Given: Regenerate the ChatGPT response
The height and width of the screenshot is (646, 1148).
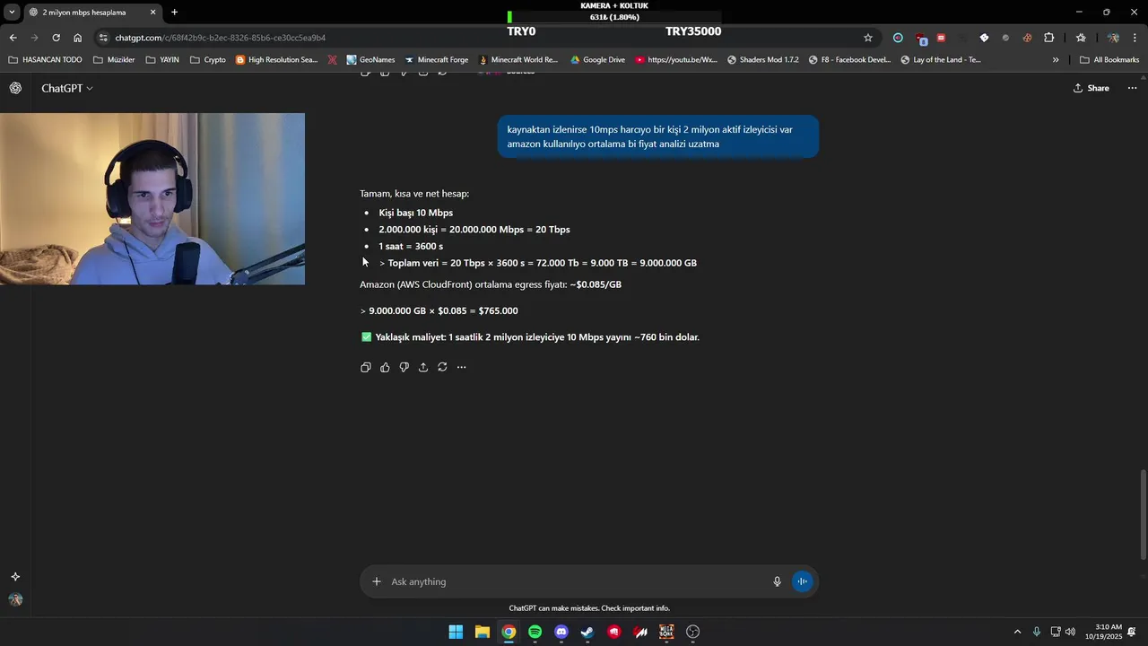Looking at the screenshot, I should pos(442,367).
